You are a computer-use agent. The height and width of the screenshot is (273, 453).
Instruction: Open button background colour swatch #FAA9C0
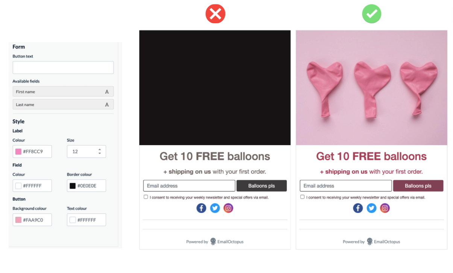tap(18, 220)
